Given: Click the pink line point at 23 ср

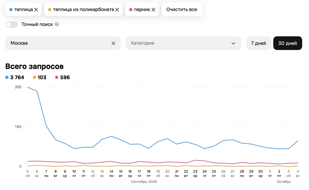Looking at the screenshot, I should point(195,160).
